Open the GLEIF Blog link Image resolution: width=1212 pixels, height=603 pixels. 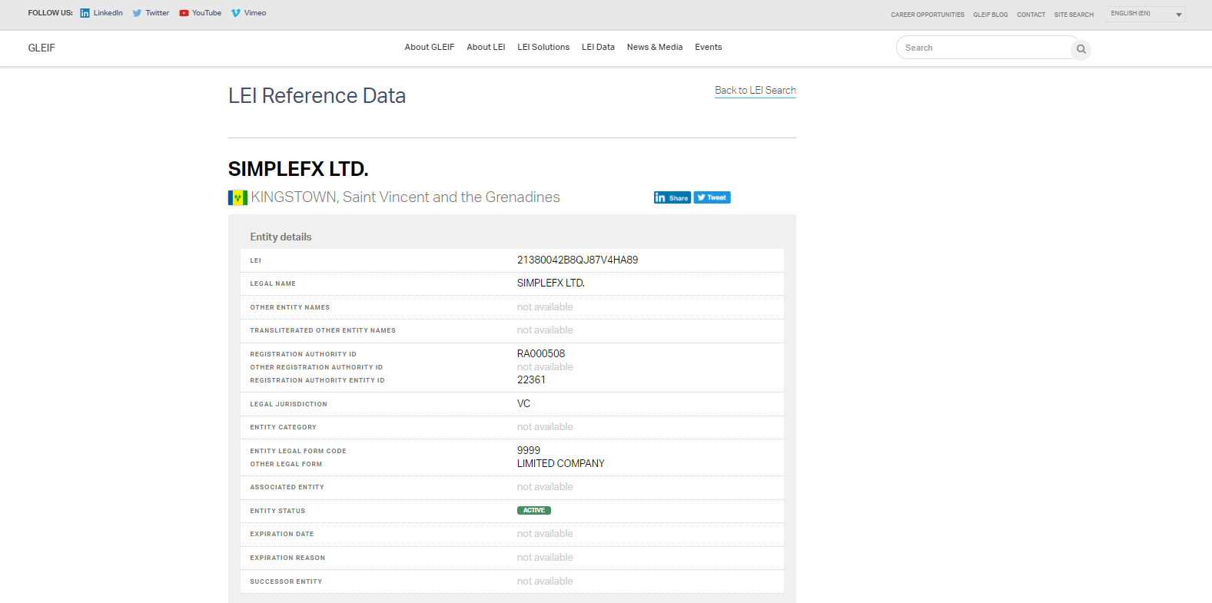(x=991, y=15)
